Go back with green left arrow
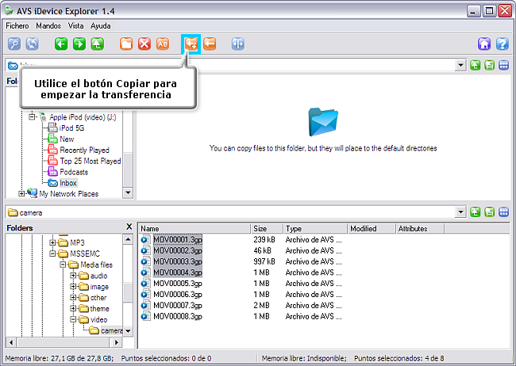 (61, 44)
